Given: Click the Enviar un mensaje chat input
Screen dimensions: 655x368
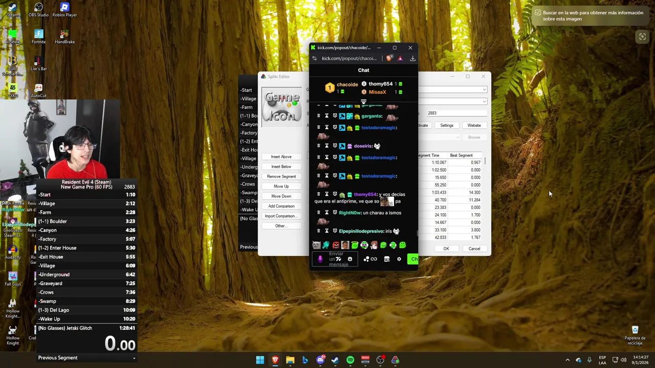Looking at the screenshot, I should [336, 259].
